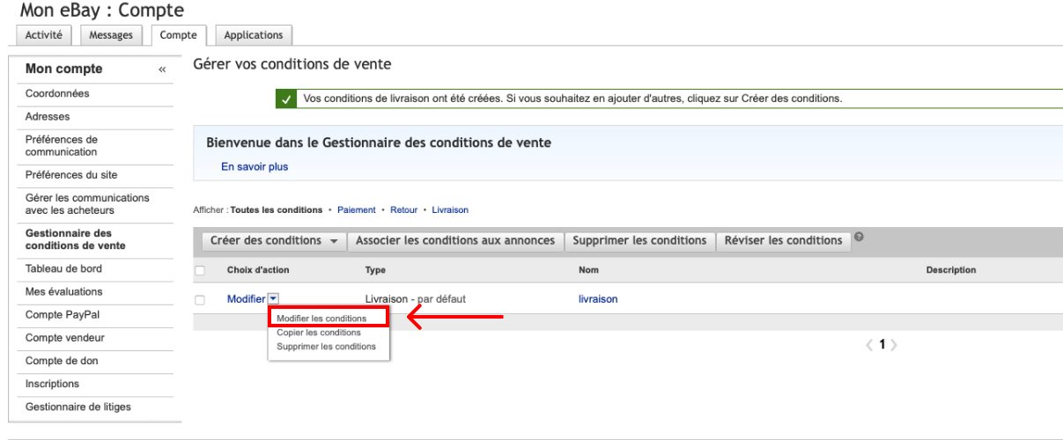This screenshot has height=440, width=1063.
Task: Click the Description column header
Action: (x=950, y=270)
